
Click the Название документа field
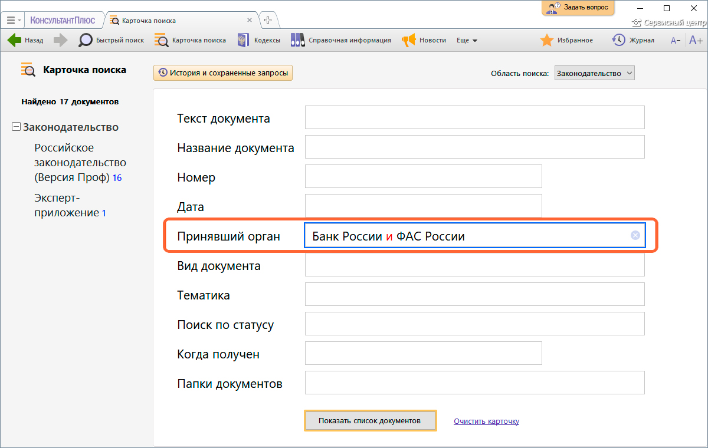(x=474, y=147)
